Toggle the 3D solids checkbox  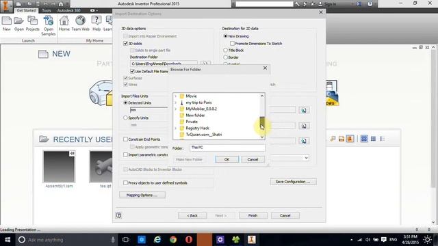[x=125, y=44]
